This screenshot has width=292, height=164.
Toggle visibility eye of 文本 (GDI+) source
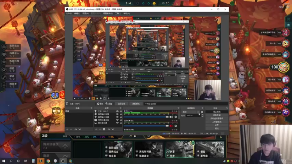click(x=117, y=111)
